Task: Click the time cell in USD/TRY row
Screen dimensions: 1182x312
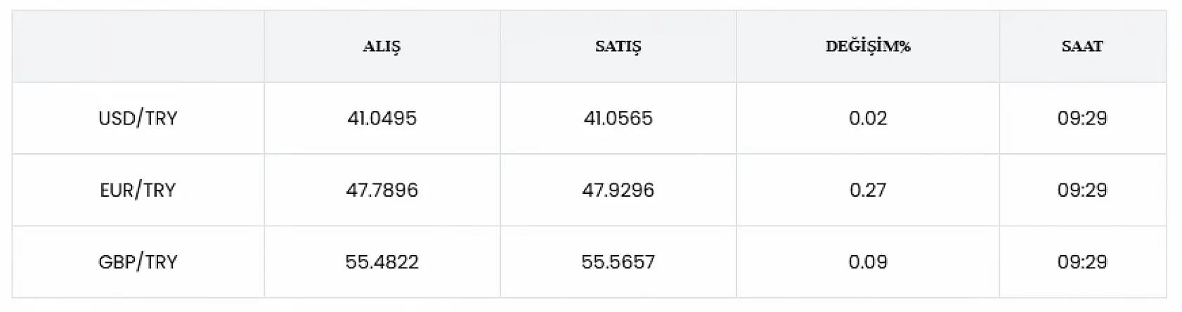Action: coord(1082,118)
